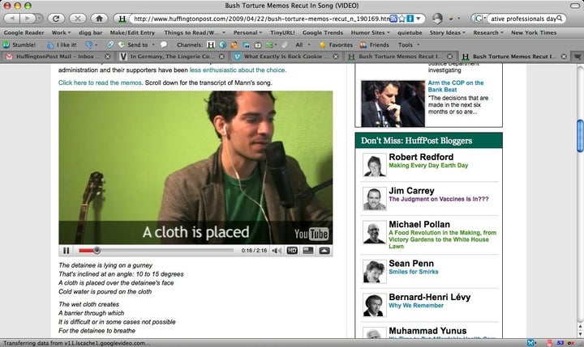Follow the 'Click here to read the memos' link
The height and width of the screenshot is (347, 584).
tap(100, 83)
